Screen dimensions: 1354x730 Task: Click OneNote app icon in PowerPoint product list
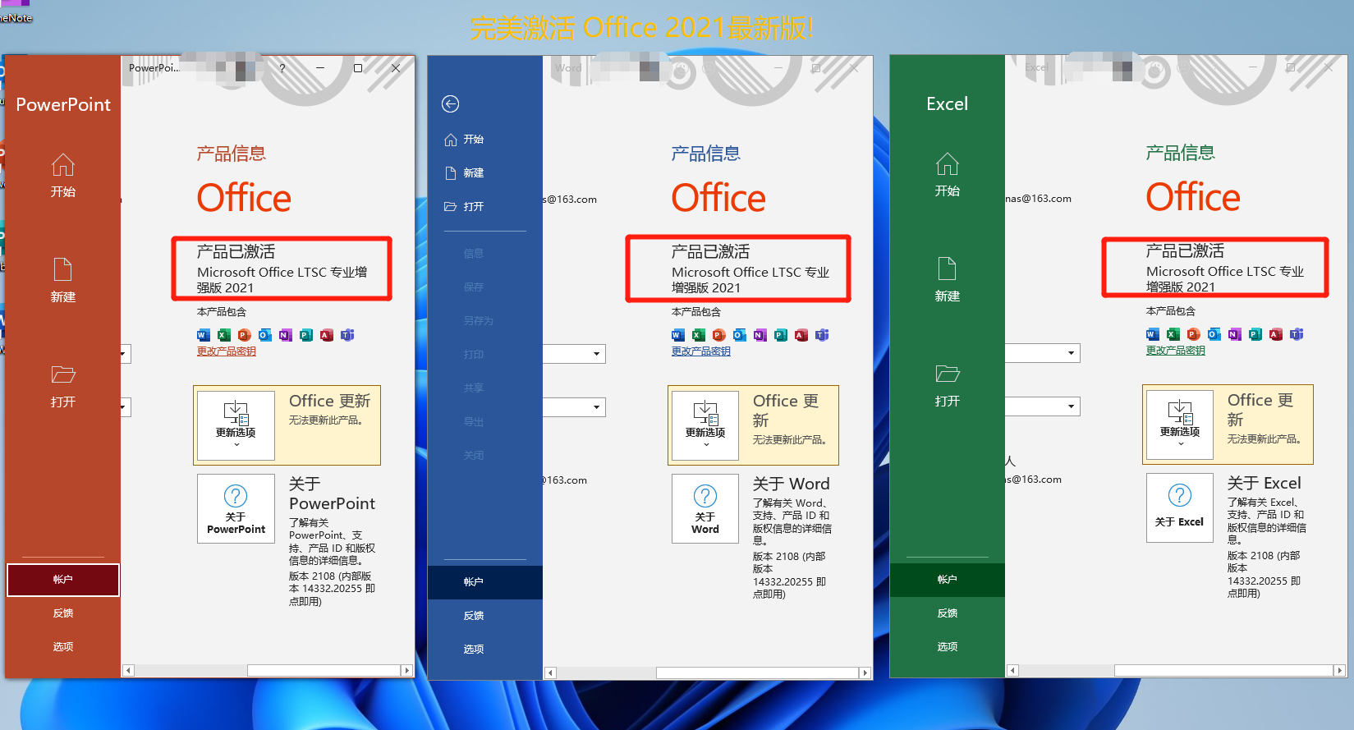click(286, 335)
